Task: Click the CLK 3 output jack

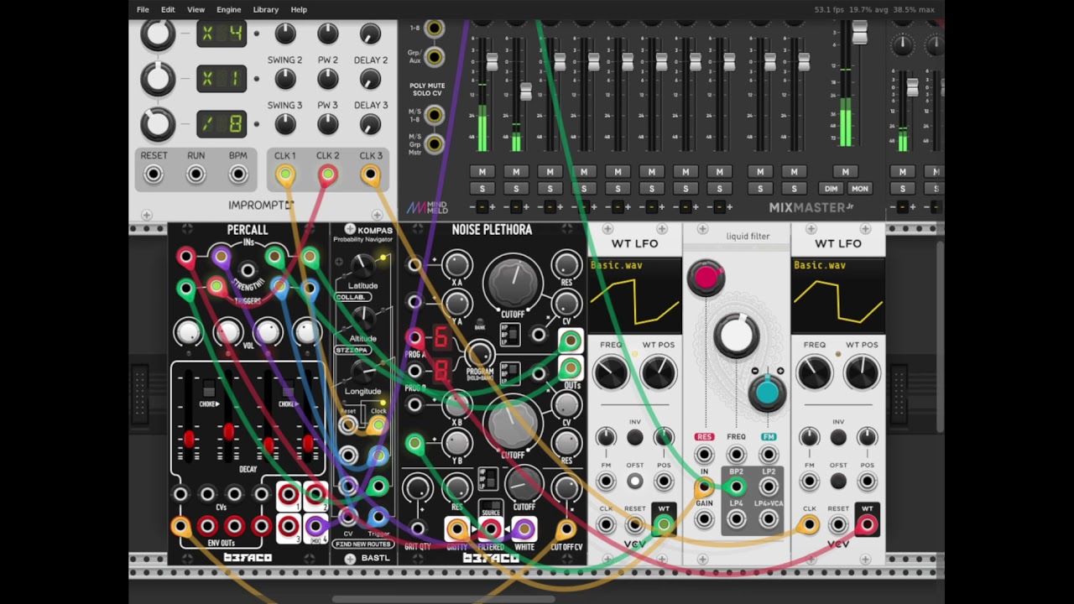Action: pyautogui.click(x=370, y=174)
